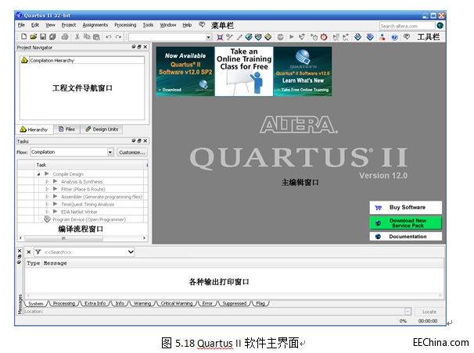Image resolution: width=474 pixels, height=353 pixels.
Task: Collapse the Compile Design task tree
Action: click(38, 174)
